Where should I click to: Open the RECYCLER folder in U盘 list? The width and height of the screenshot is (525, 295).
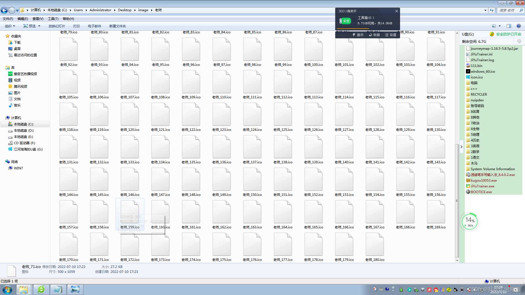pyautogui.click(x=477, y=94)
